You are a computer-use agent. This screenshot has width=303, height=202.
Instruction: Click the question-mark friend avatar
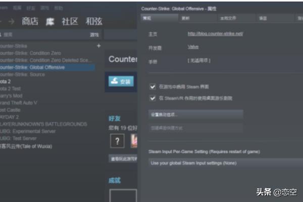117,141
